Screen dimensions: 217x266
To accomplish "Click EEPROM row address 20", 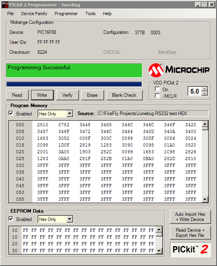I will click(x=15, y=244).
